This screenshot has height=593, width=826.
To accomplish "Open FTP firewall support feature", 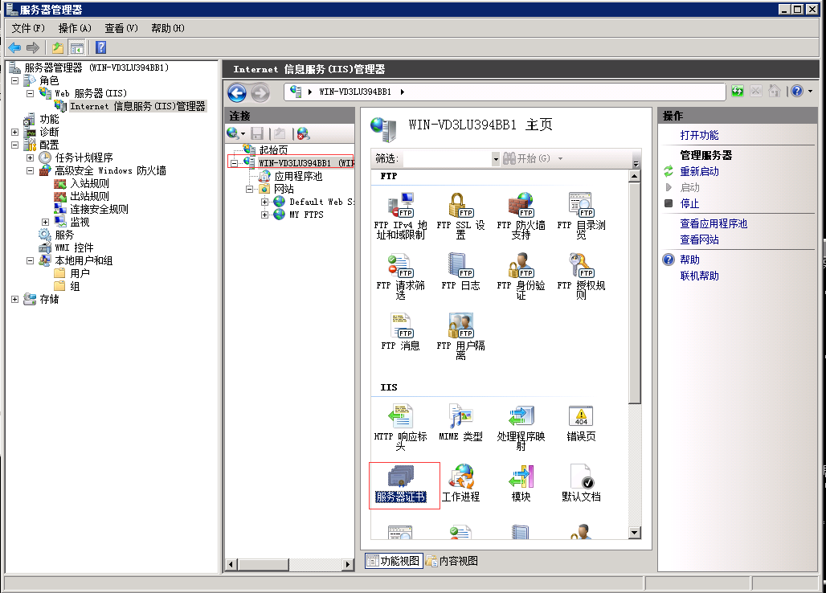I will (521, 216).
